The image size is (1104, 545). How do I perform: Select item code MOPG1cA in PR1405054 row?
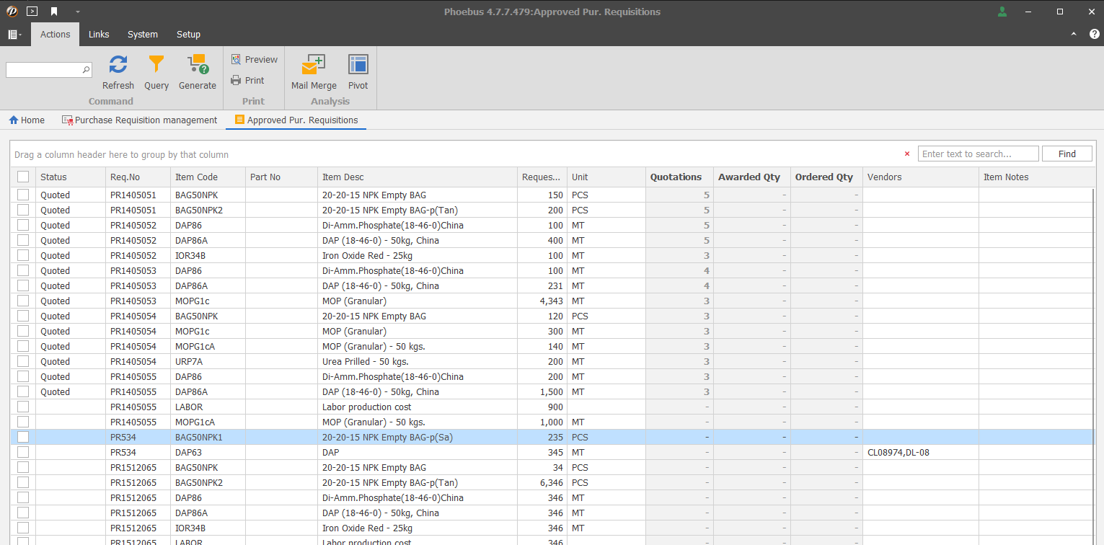pyautogui.click(x=208, y=346)
